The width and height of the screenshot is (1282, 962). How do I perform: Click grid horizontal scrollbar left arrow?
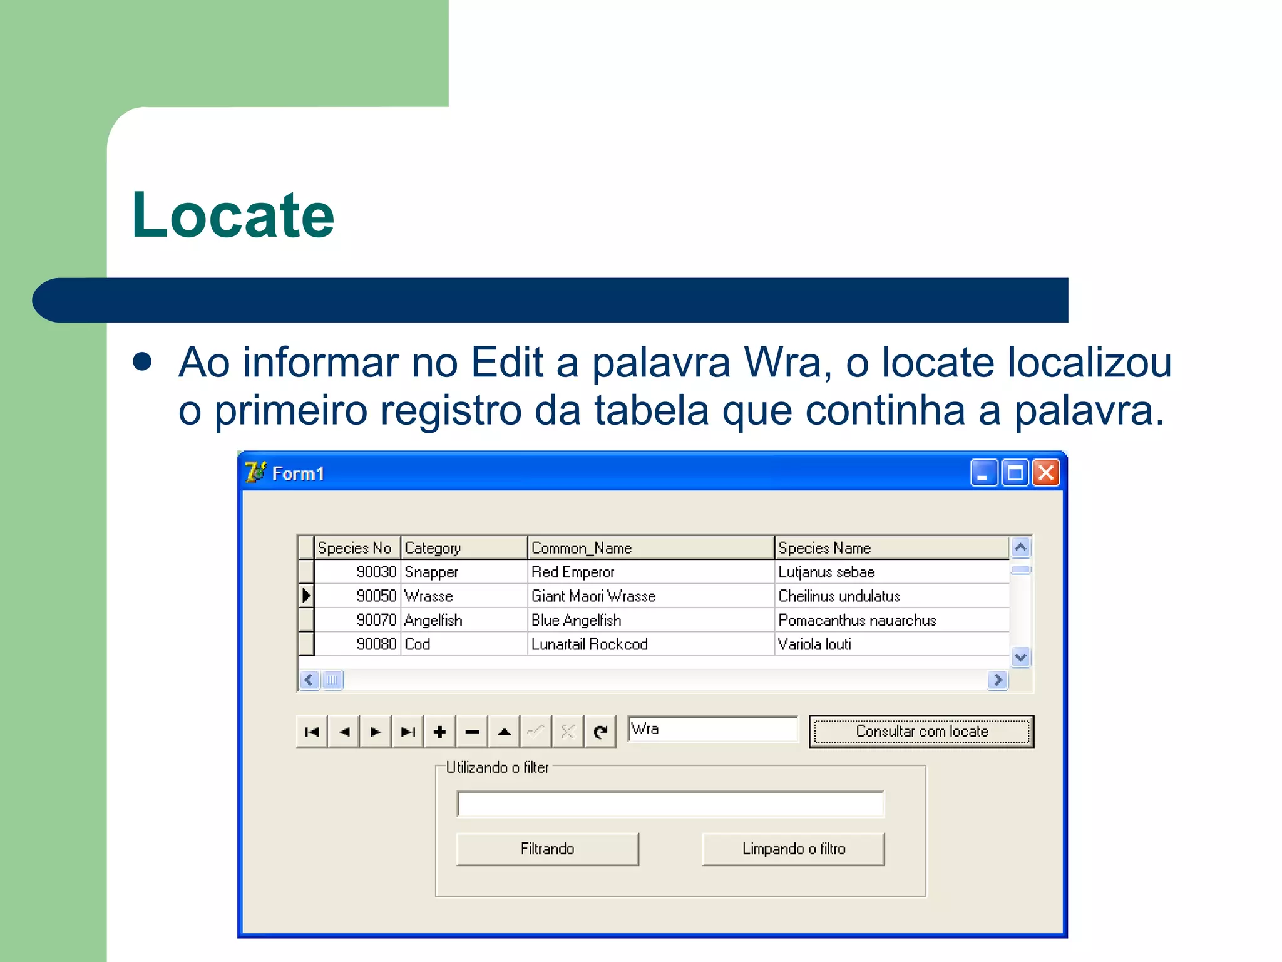(x=309, y=680)
